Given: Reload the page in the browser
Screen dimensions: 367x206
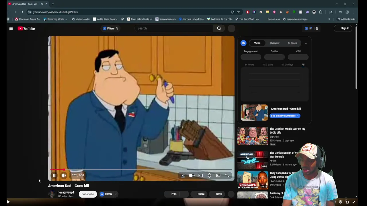Looking at the screenshot, I should [x=22, y=12].
